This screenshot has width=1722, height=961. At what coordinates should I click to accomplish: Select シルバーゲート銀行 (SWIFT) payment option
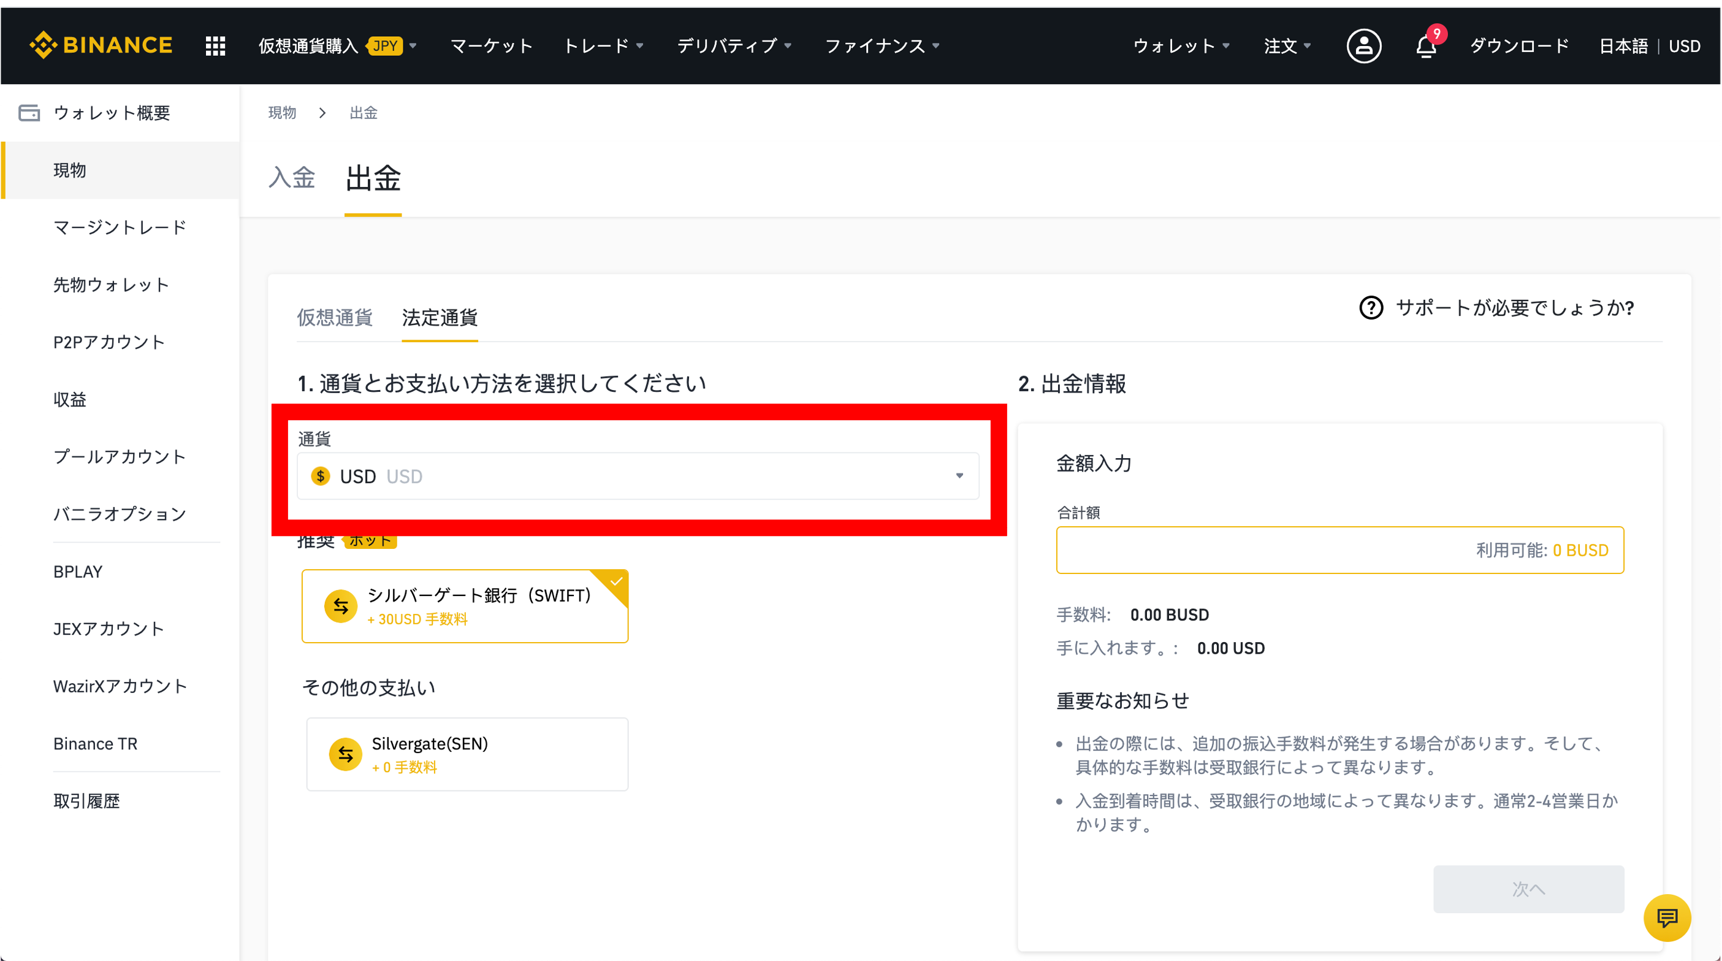coord(465,606)
